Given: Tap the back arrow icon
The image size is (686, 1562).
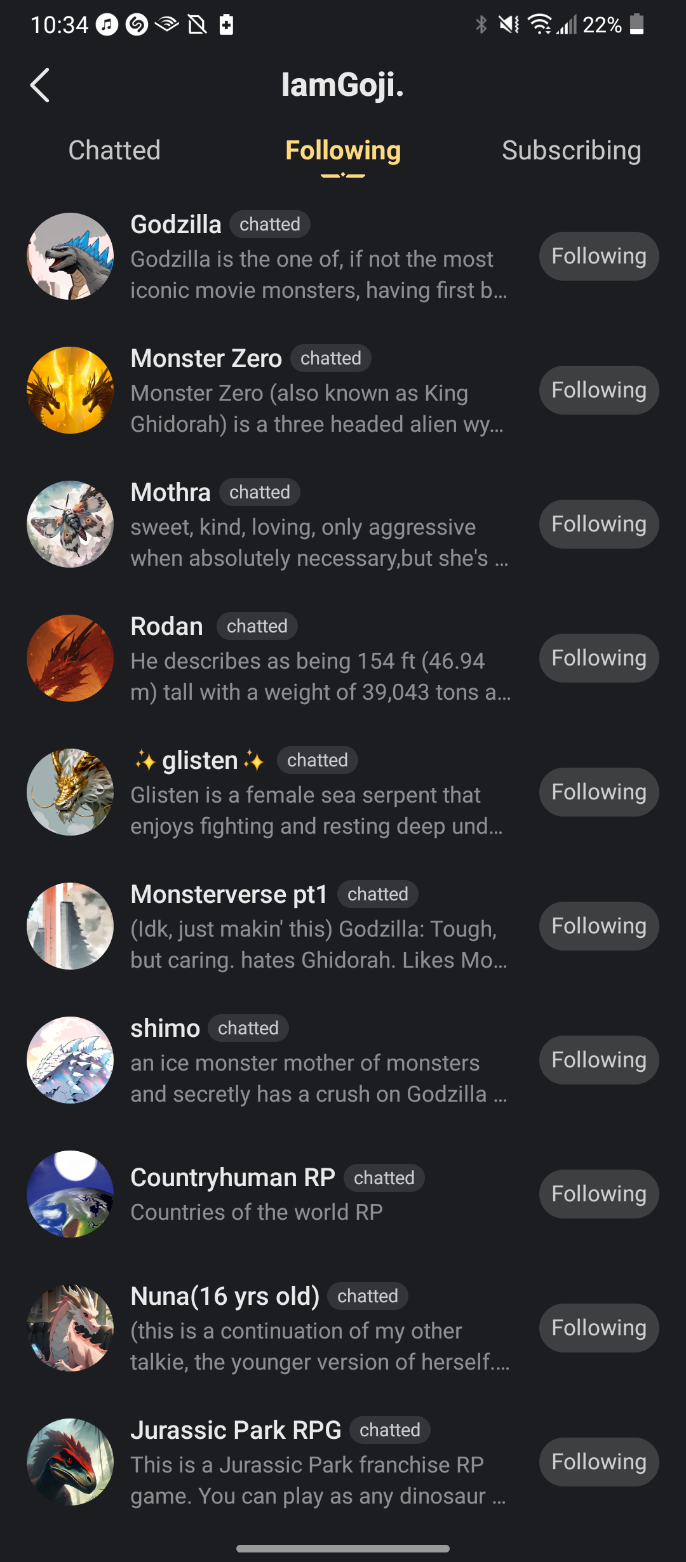Looking at the screenshot, I should point(40,85).
